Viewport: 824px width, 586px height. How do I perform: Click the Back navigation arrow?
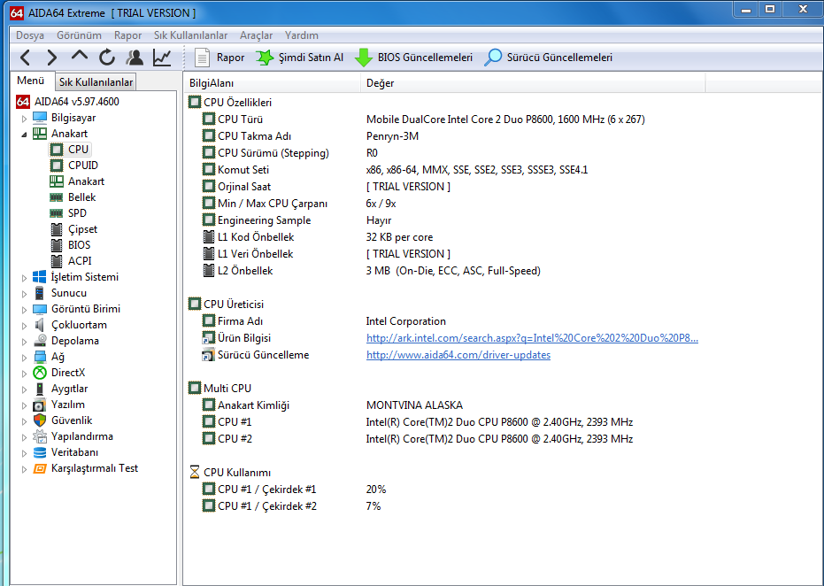tap(25, 58)
